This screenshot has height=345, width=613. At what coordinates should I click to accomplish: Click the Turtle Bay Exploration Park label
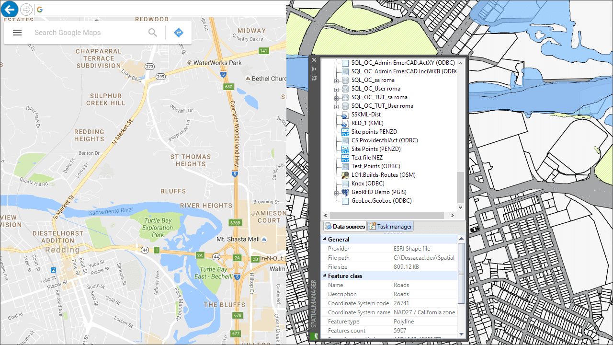tap(158, 228)
